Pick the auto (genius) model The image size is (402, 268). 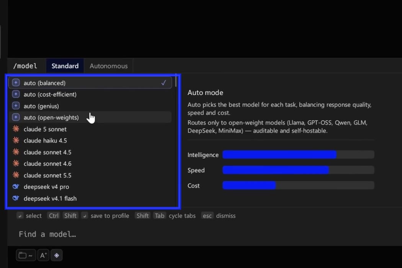(90, 106)
